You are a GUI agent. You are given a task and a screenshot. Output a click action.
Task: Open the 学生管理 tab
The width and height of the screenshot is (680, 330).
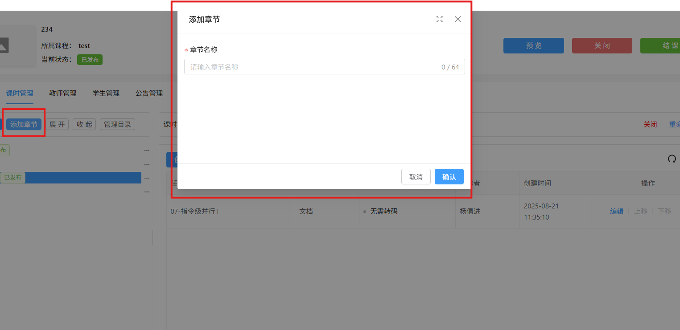click(x=106, y=93)
